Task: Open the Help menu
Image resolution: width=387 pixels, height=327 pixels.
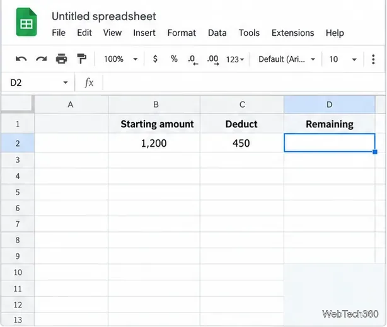Action: pyautogui.click(x=335, y=33)
